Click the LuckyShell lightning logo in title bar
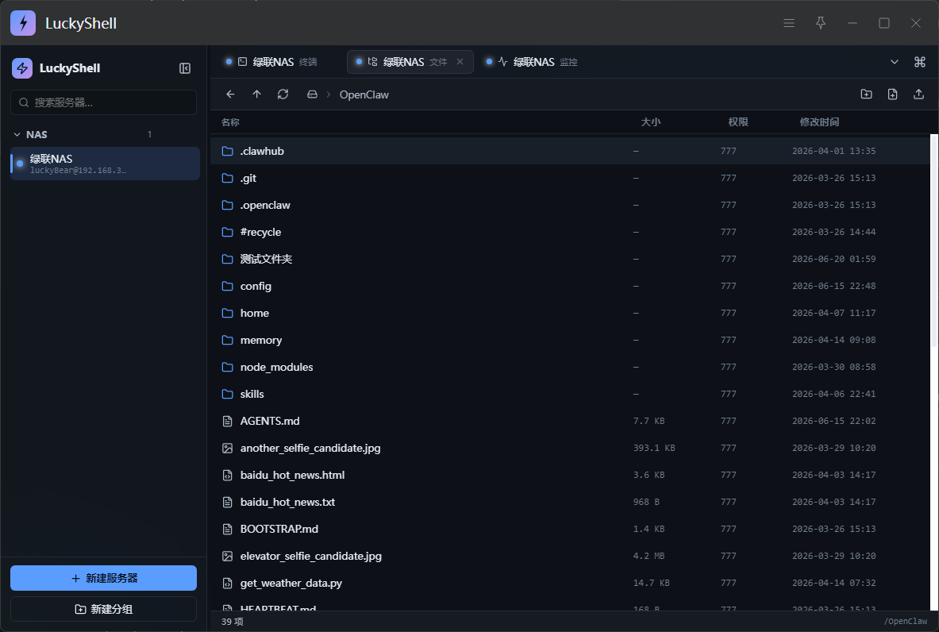The image size is (939, 632). pos(23,23)
